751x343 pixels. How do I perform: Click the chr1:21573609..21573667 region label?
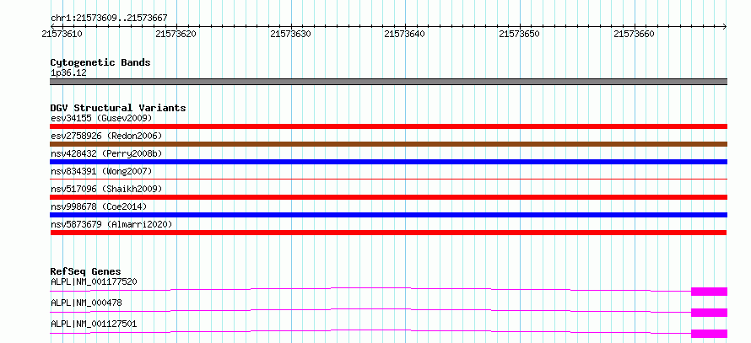tap(109, 18)
